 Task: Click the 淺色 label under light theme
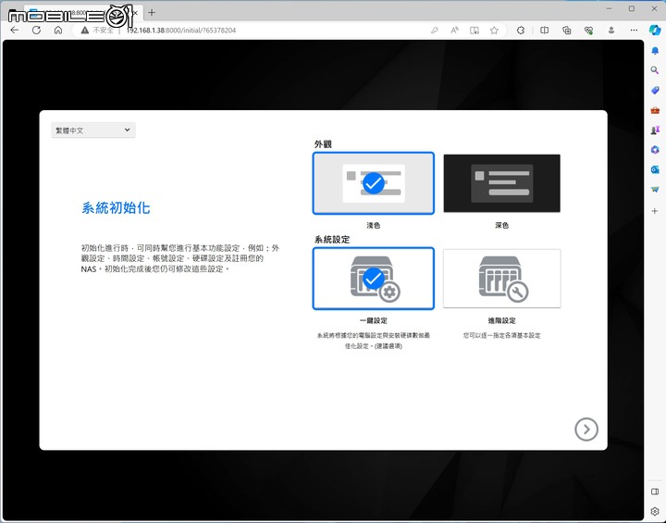click(x=374, y=225)
